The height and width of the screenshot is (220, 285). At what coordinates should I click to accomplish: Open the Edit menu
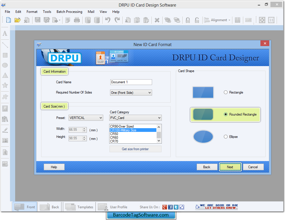coord(18,12)
